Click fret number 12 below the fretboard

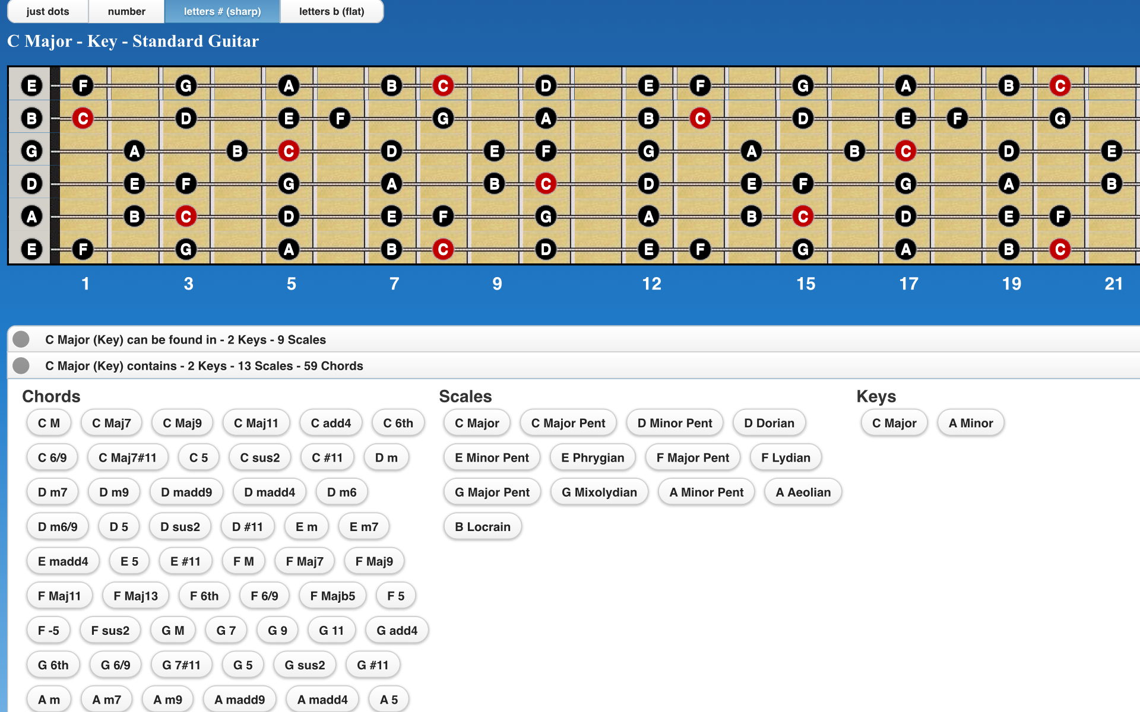651,284
